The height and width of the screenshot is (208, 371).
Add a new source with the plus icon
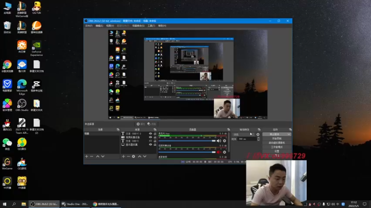pyautogui.click(x=123, y=156)
